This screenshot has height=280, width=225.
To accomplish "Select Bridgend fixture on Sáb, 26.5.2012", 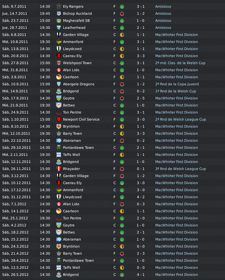I will (x=113, y=275).
